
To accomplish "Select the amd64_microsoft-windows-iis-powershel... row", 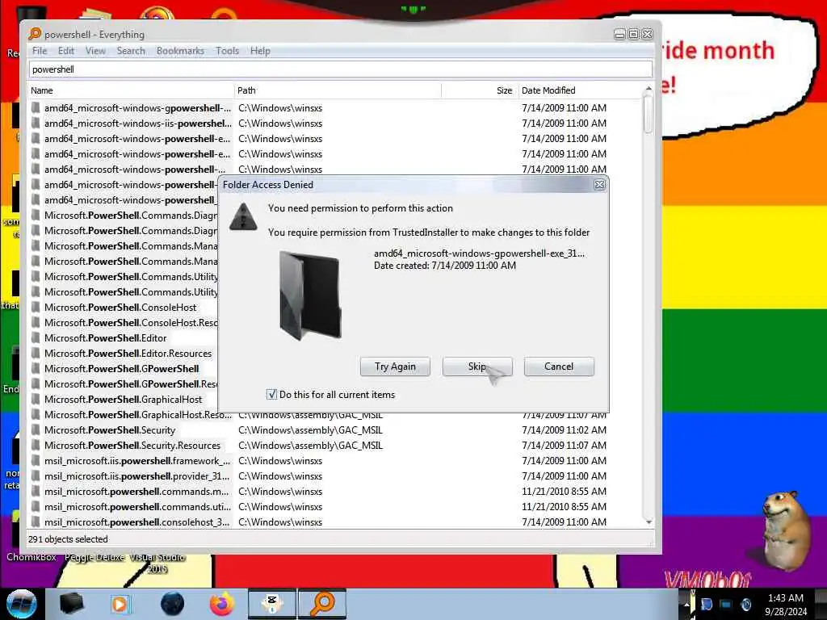I will pyautogui.click(x=335, y=124).
